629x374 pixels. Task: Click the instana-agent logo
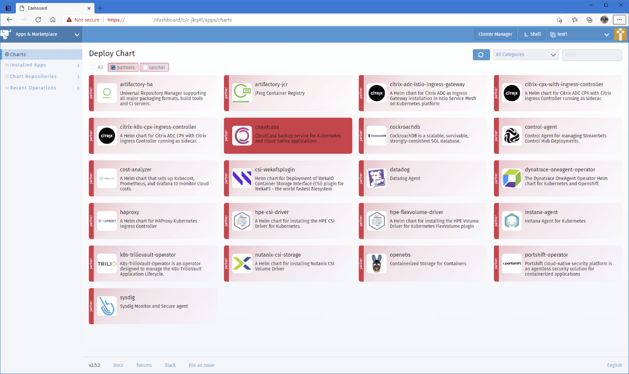(x=512, y=221)
